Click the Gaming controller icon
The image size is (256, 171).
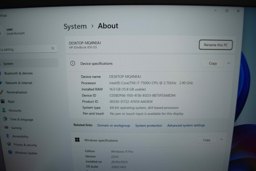6,127
